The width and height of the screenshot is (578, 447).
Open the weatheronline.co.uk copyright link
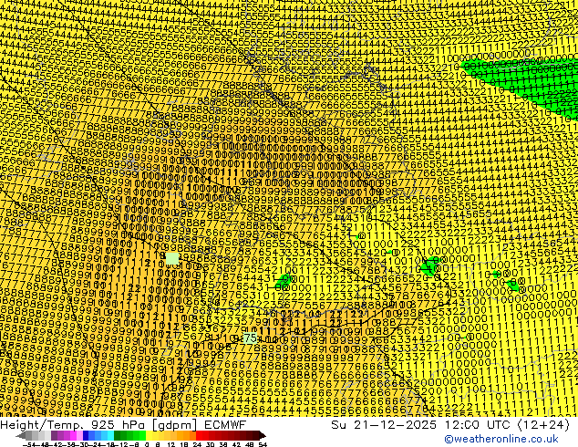[x=501, y=439]
